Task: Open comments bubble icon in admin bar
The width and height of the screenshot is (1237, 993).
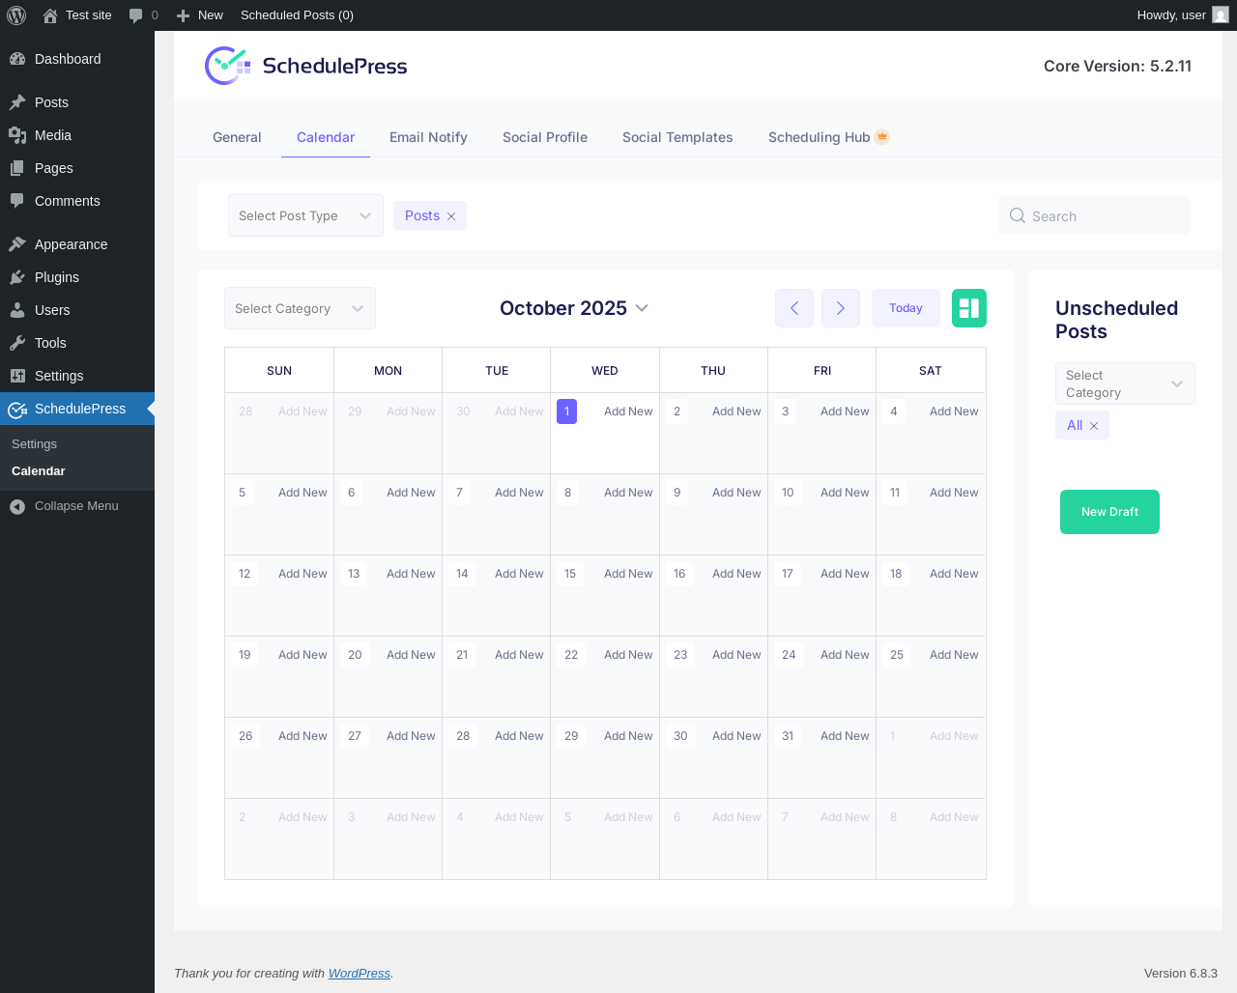Action: (135, 15)
